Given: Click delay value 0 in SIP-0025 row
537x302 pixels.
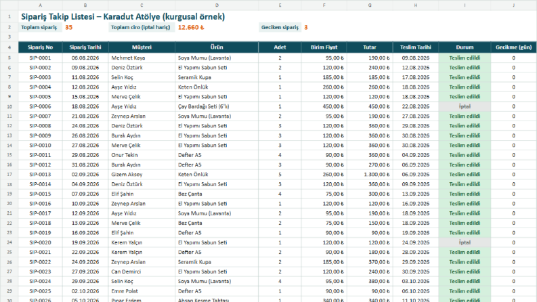Looking at the screenshot, I should [x=513, y=291].
